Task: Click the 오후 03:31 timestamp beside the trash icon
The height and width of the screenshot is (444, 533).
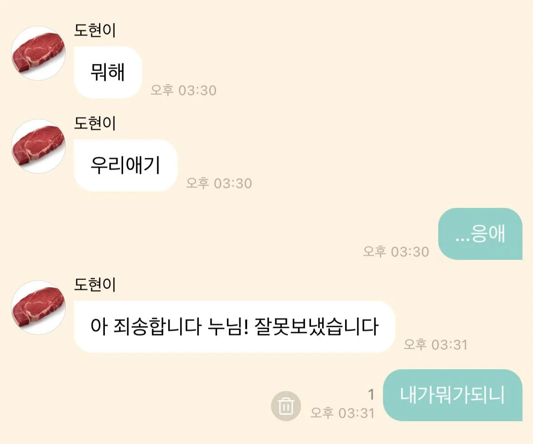Action: pos(343,413)
